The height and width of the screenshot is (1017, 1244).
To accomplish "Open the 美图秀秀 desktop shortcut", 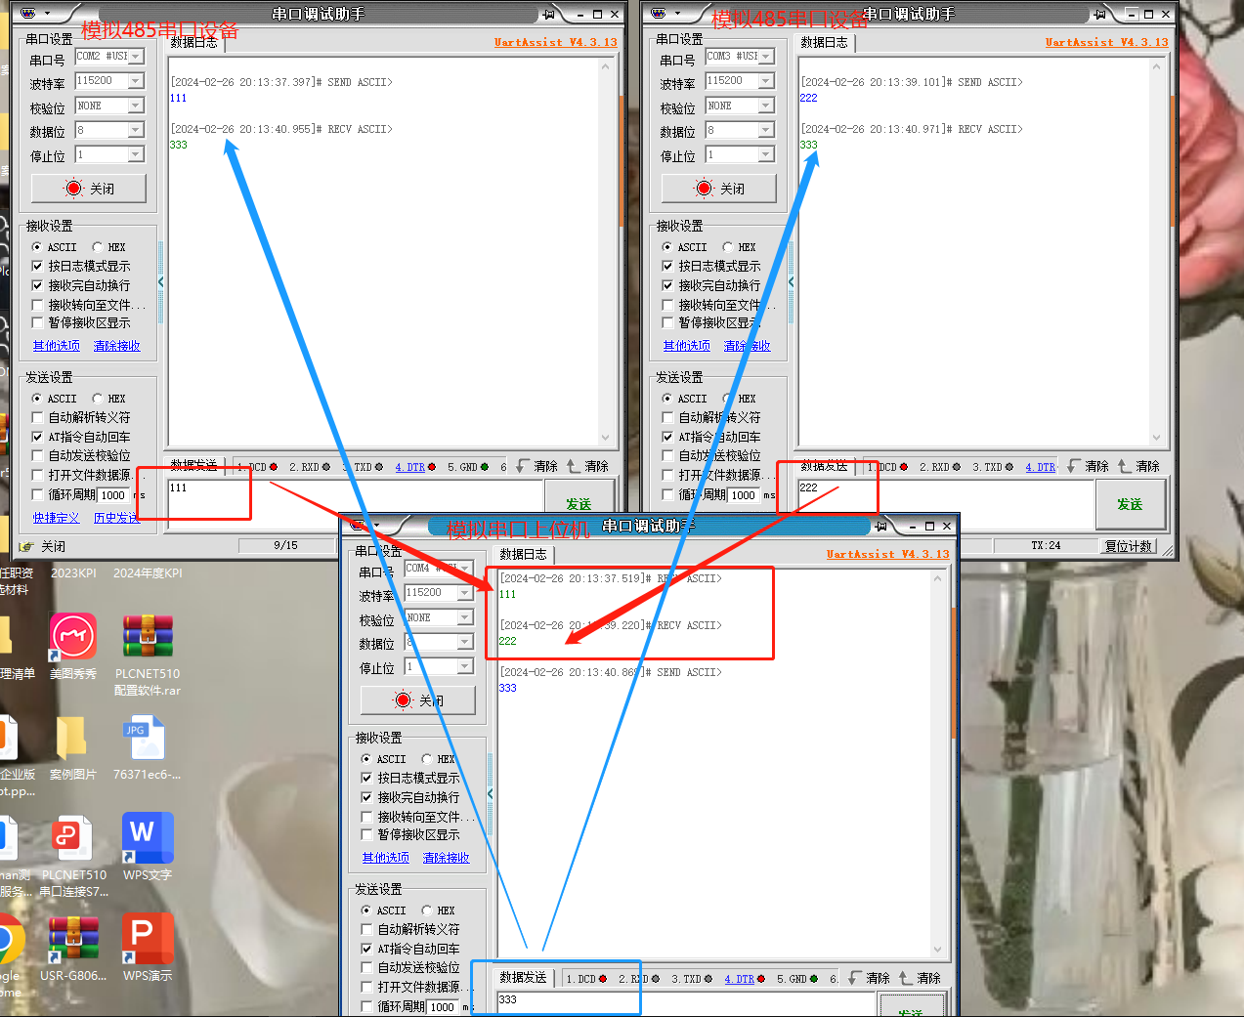I will tap(73, 638).
